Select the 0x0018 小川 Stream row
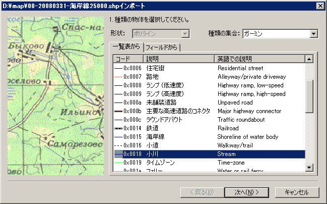The height and width of the screenshot is (204, 327). click(x=210, y=154)
